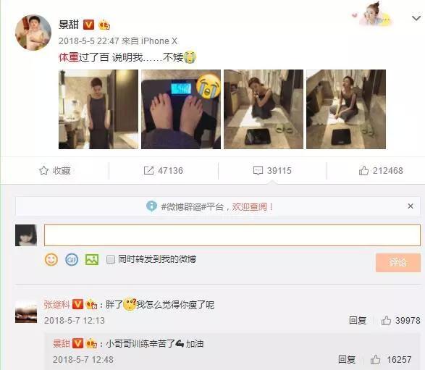The width and height of the screenshot is (425, 370).
Task: Open the weighing scale feet photo thumbnail
Action: coord(181,109)
